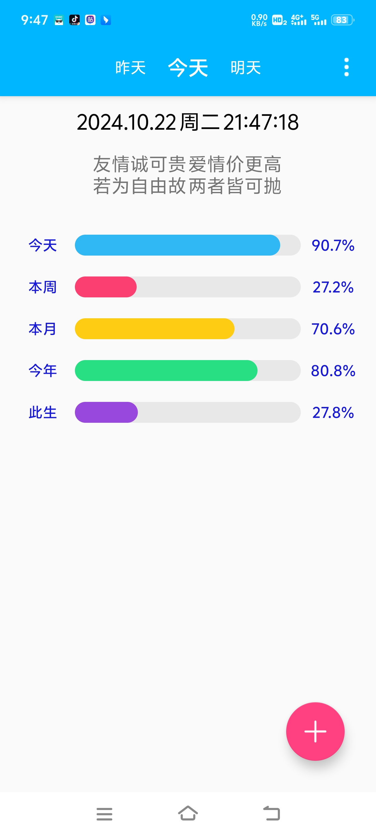Screen dimensions: 376x836
Task: Select the 今天 tab in header
Action: coord(188,67)
